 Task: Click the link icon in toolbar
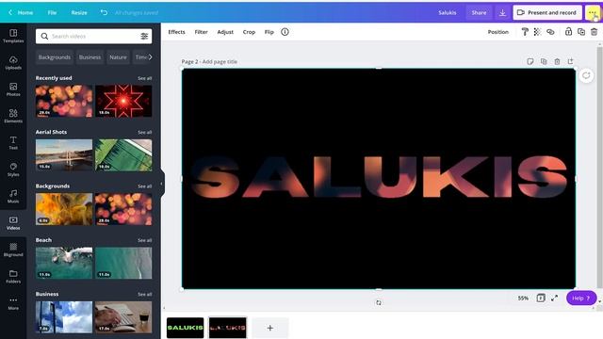[550, 32]
